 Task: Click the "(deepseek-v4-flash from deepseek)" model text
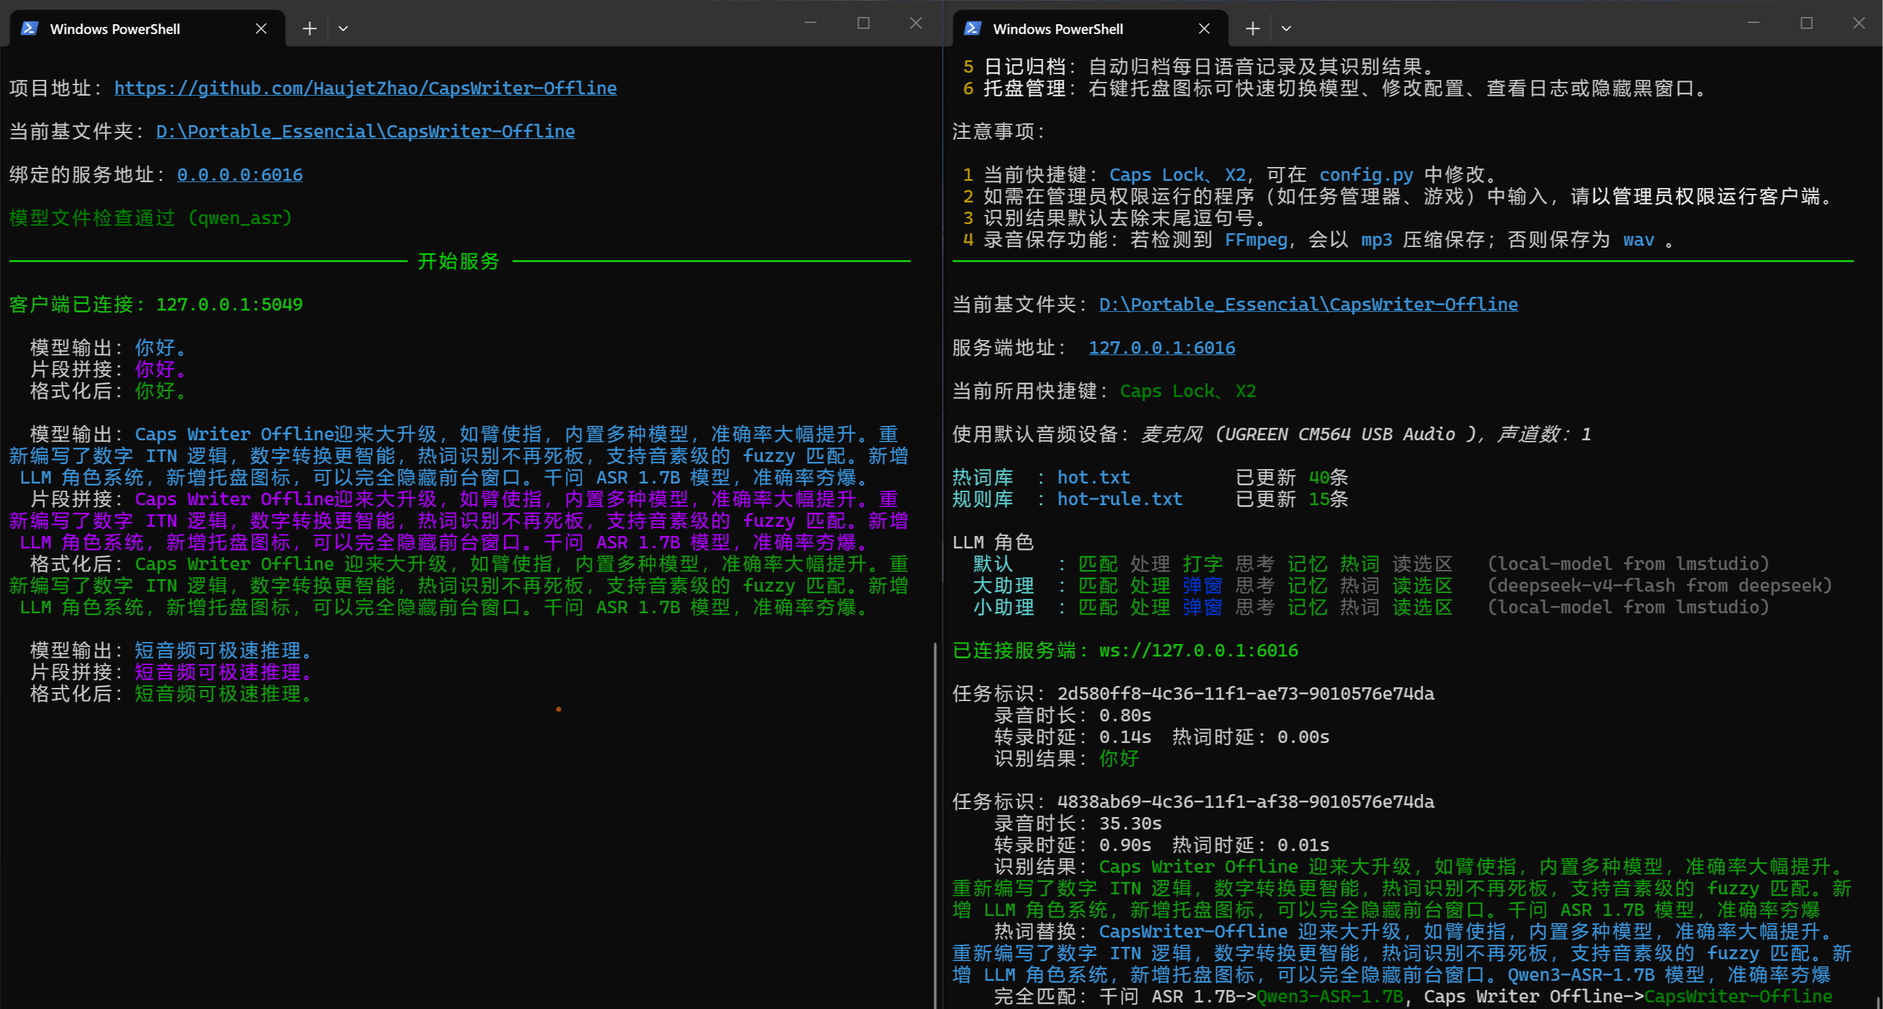[1660, 586]
